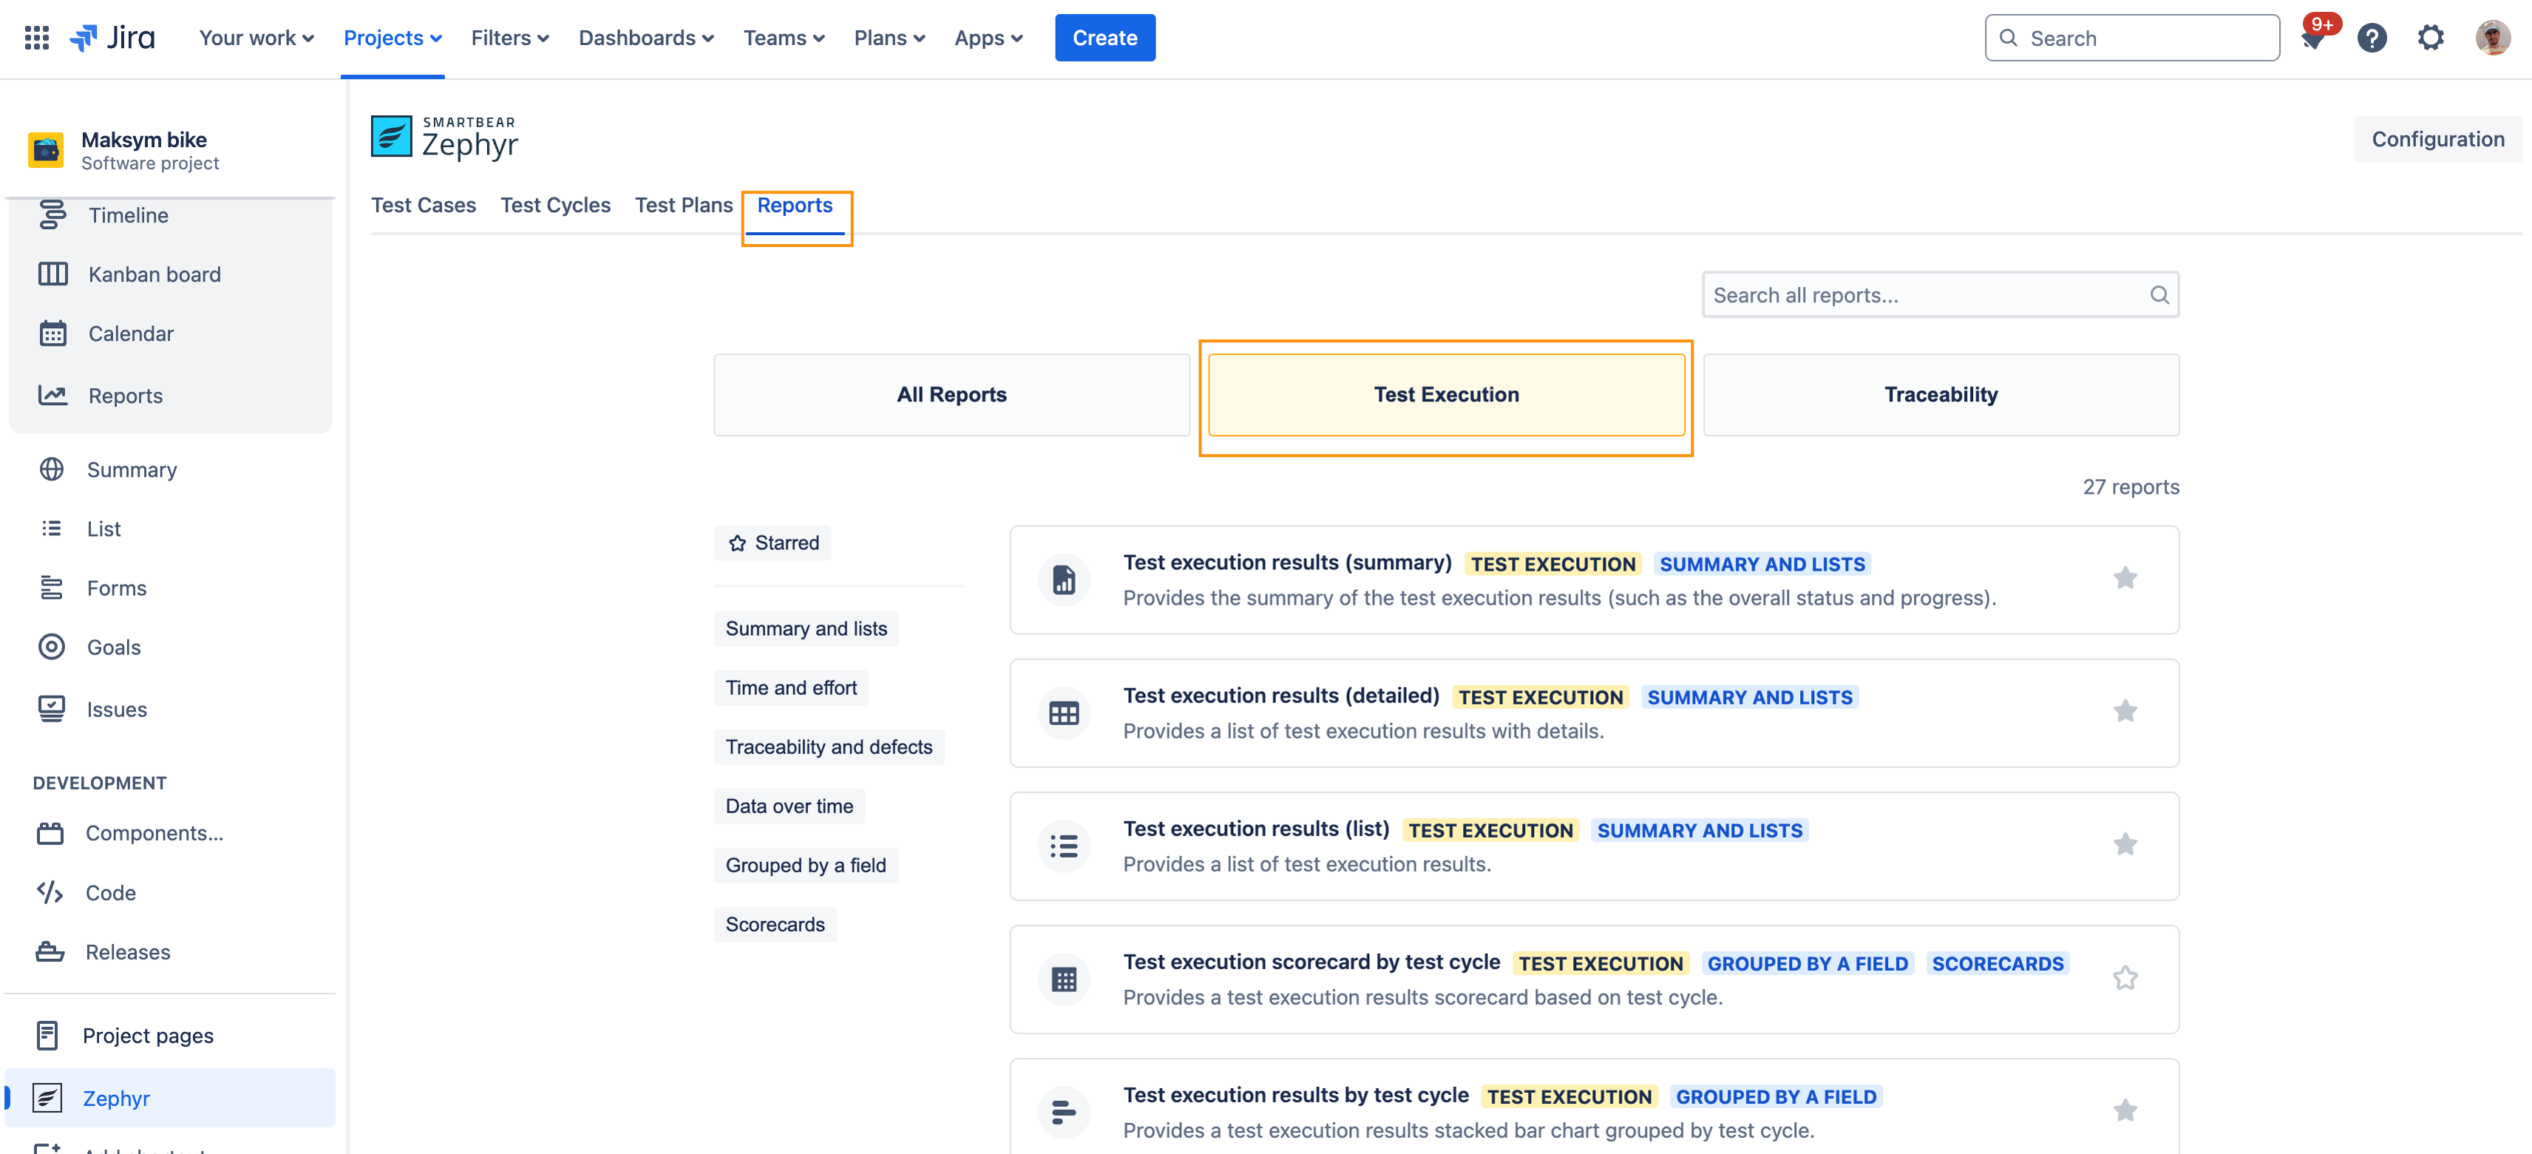Viewport: 2532px width, 1154px height.
Task: Star the Test execution scorecard by test cycle report
Action: pyautogui.click(x=2126, y=978)
